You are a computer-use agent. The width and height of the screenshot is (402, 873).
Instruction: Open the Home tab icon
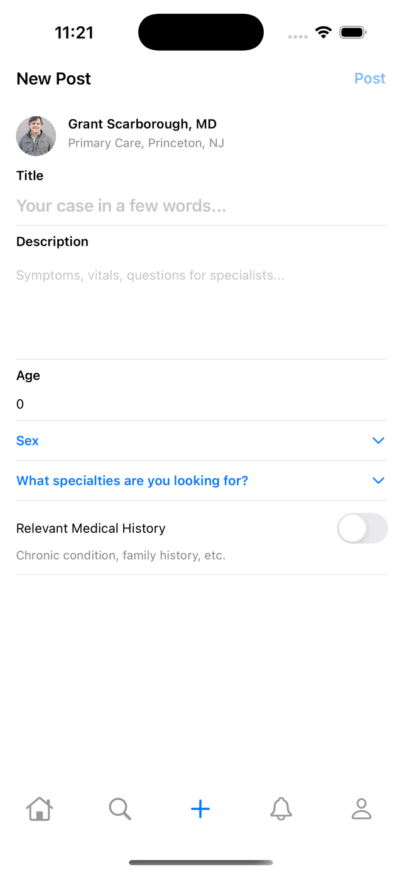click(x=39, y=809)
